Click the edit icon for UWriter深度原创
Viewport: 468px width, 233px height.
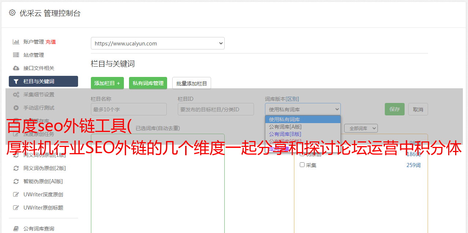16,195
